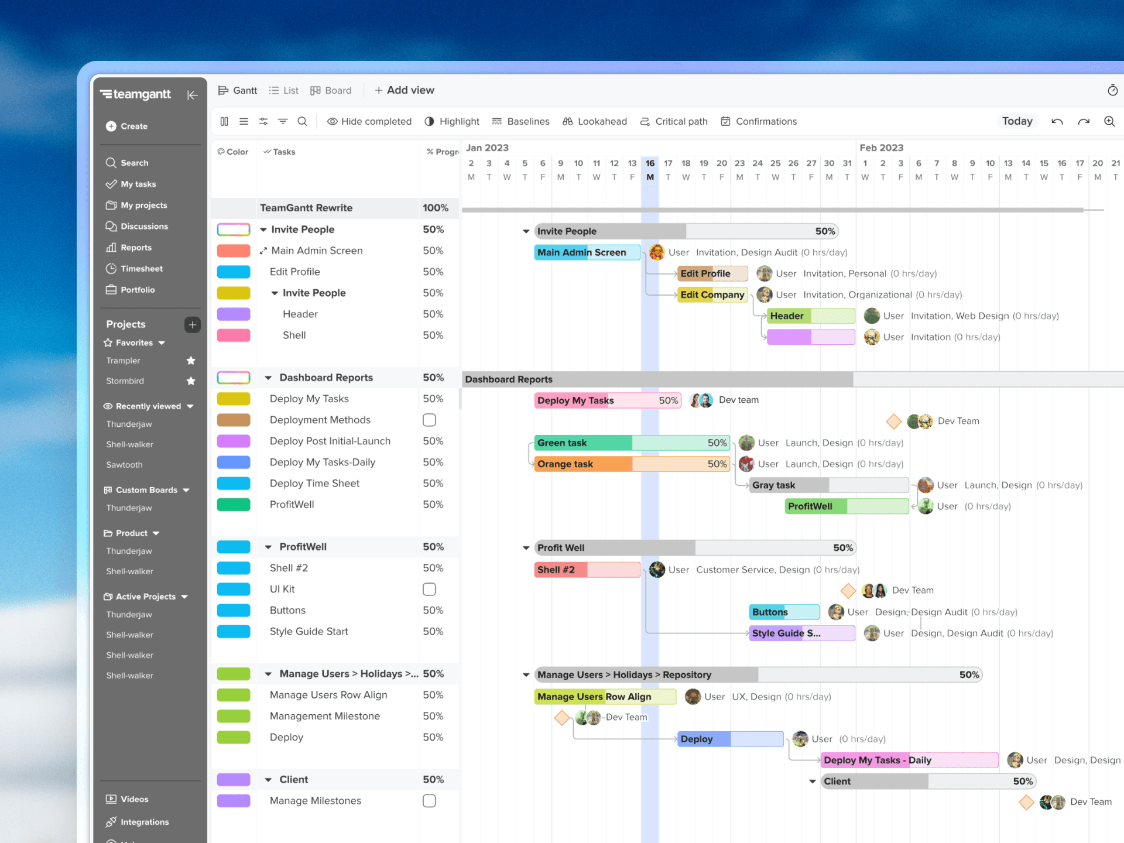Open My projects folder icon
The width and height of the screenshot is (1124, 843).
click(x=111, y=205)
